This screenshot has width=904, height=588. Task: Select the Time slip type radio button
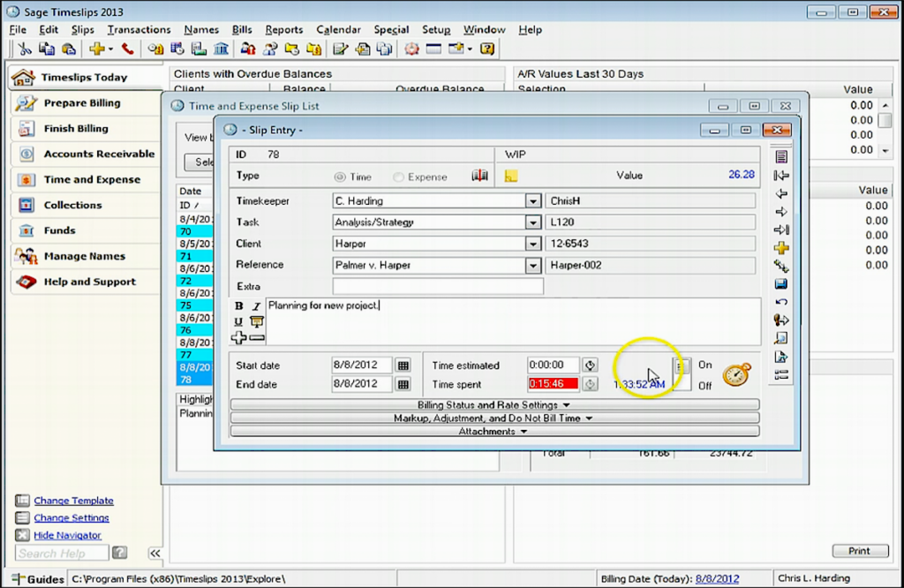click(x=340, y=177)
